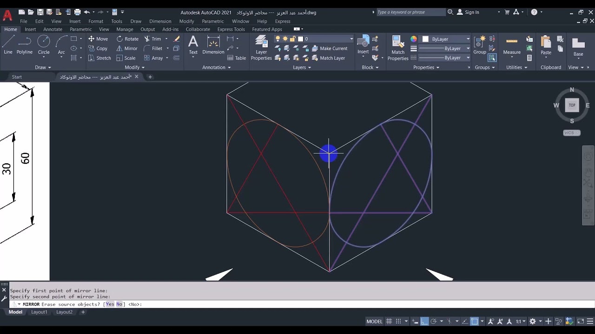Viewport: 595px width, 334px height.
Task: Switch to Layout1 tab
Action: [x=39, y=312]
